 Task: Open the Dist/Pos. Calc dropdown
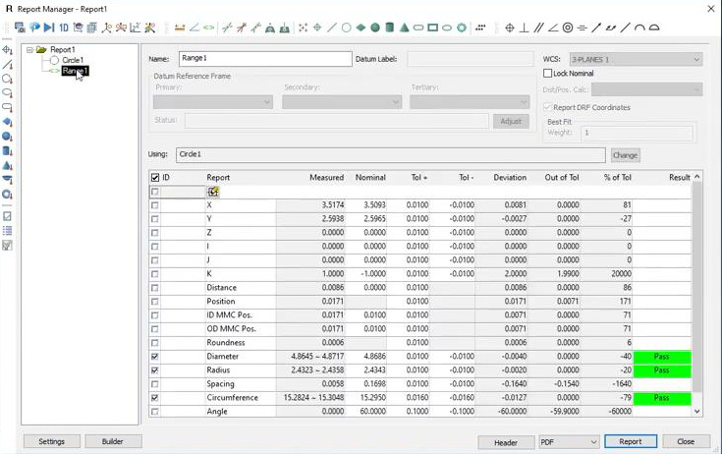(647, 89)
